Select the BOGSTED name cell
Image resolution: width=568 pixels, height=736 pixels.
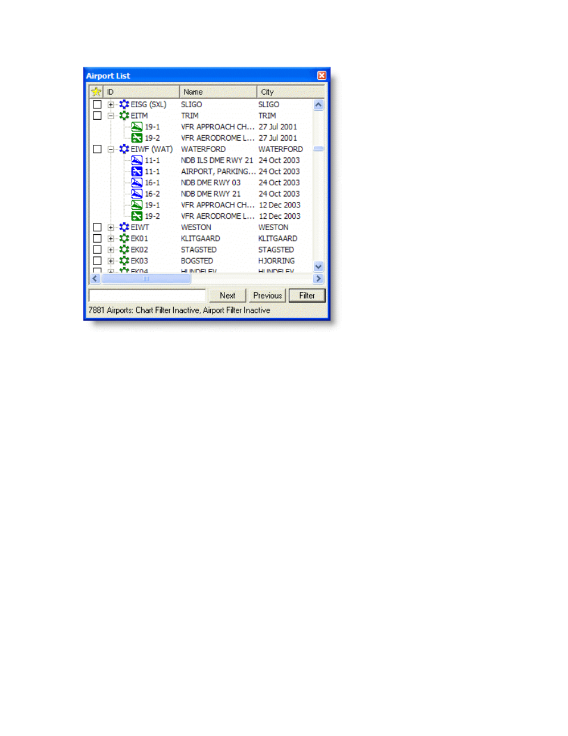click(197, 260)
